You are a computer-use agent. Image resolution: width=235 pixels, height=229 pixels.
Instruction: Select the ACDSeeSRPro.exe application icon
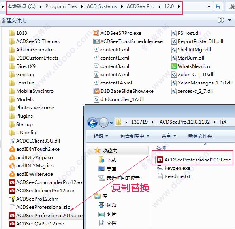point(96,33)
